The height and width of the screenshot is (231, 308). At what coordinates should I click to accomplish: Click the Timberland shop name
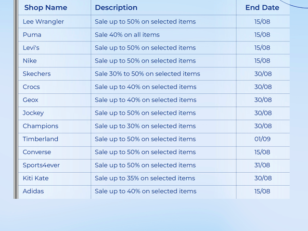pyautogui.click(x=40, y=139)
